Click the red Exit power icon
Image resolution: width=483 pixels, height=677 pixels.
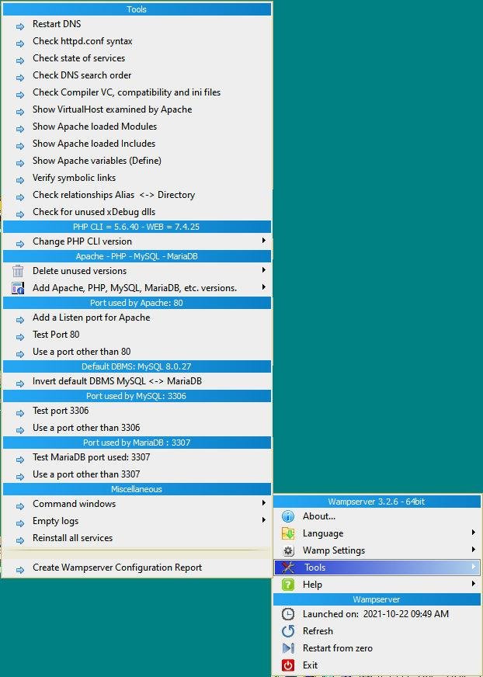click(x=288, y=665)
